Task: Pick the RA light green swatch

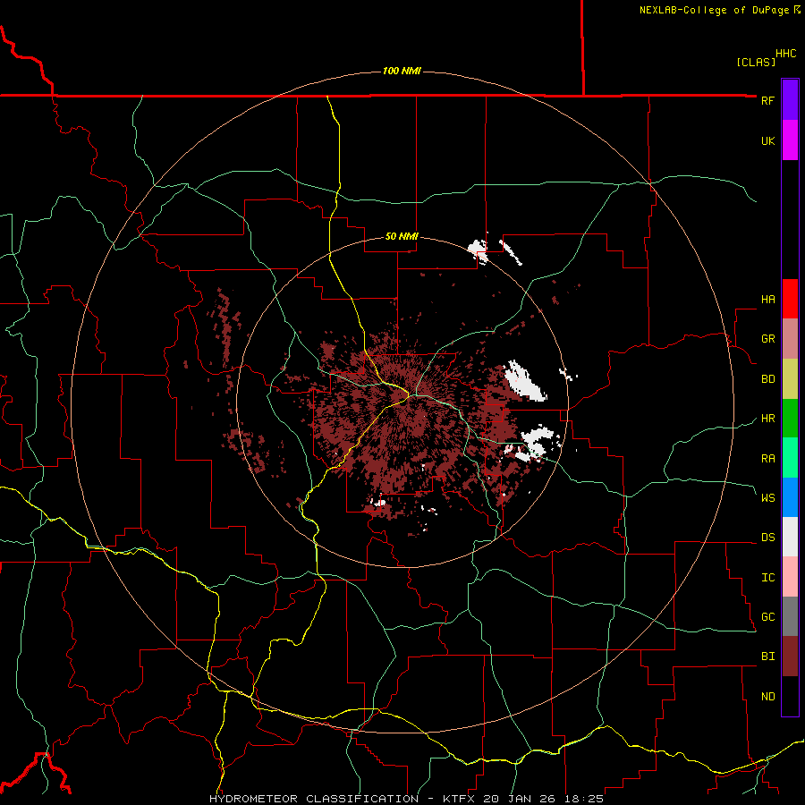Action: [790, 458]
